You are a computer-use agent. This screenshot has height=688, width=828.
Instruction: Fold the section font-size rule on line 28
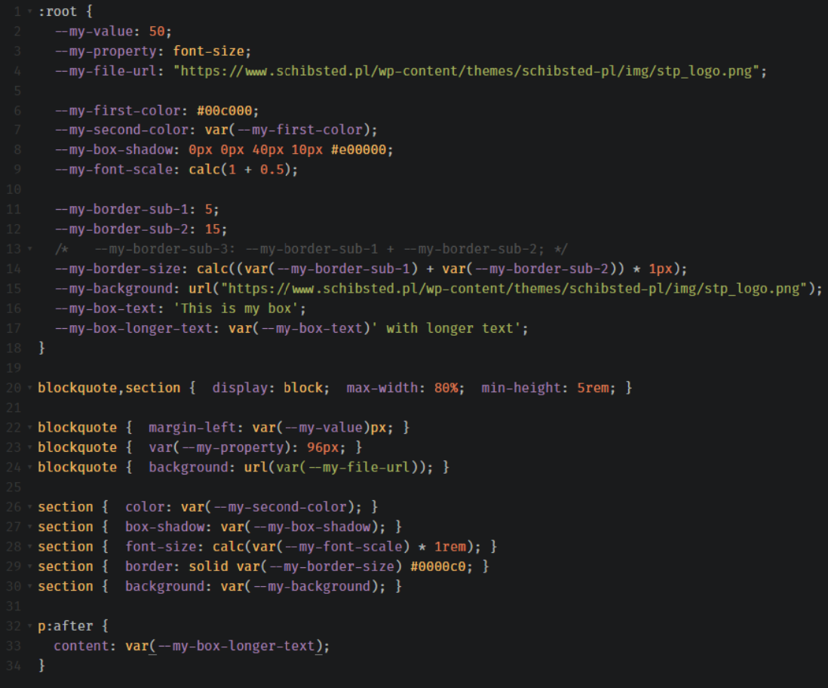[29, 546]
